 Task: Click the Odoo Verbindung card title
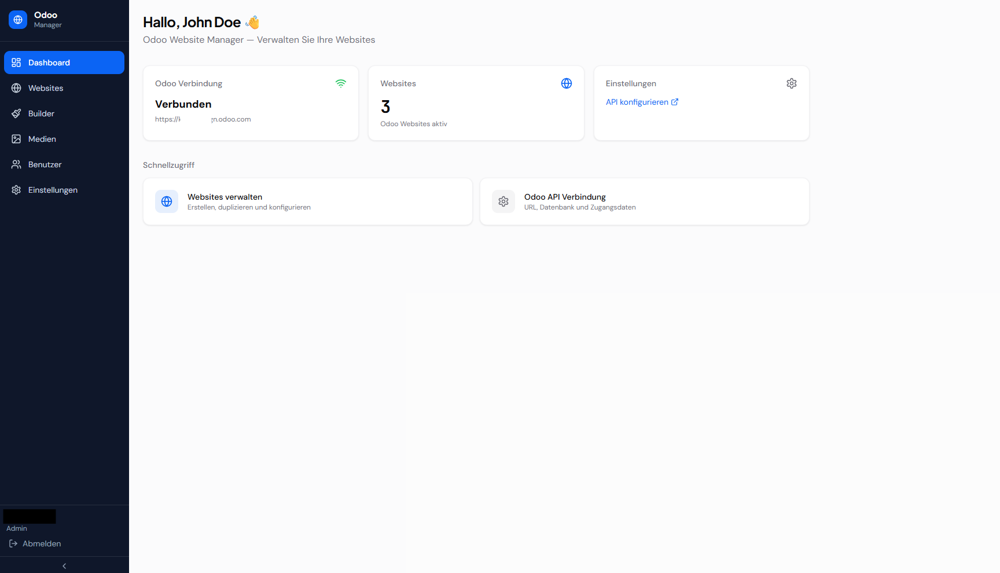tap(189, 83)
